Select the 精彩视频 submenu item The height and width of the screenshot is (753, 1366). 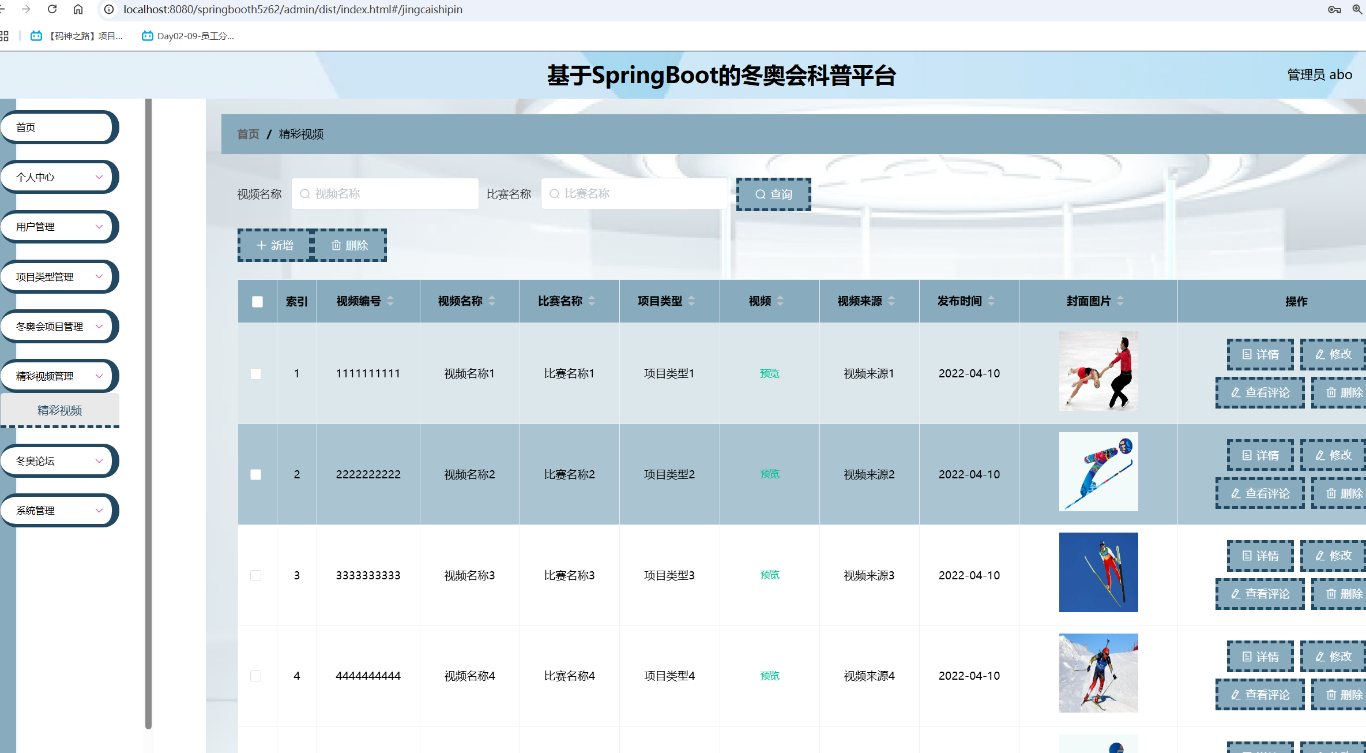click(x=60, y=410)
